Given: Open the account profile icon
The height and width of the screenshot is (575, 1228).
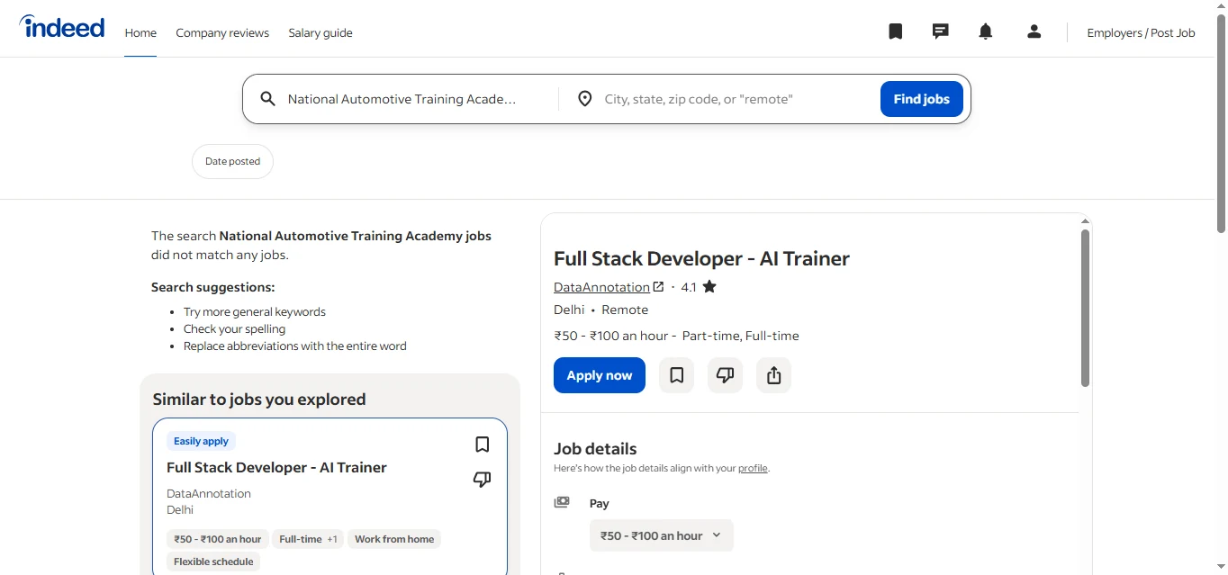Looking at the screenshot, I should [1034, 31].
